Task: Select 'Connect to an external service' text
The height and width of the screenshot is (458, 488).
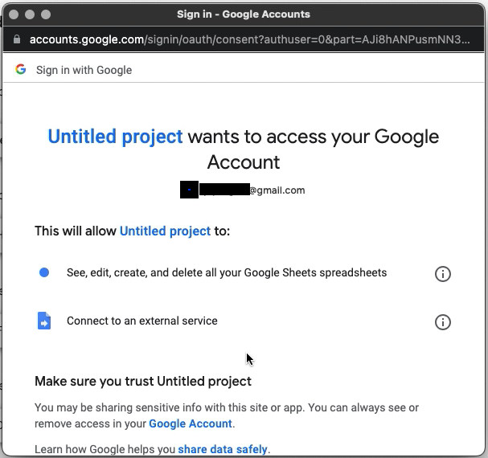Action: 142,321
